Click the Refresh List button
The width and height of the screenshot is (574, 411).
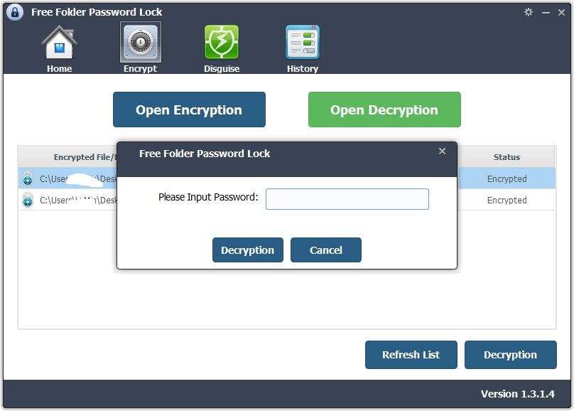[411, 355]
